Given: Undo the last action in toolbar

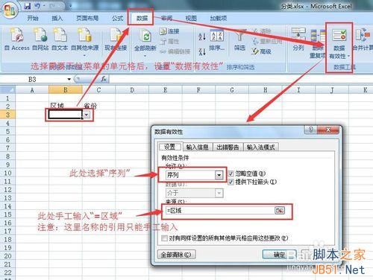Looking at the screenshot, I should click(x=37, y=6).
